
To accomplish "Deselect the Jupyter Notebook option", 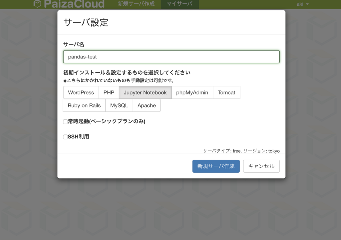I will (x=145, y=92).
